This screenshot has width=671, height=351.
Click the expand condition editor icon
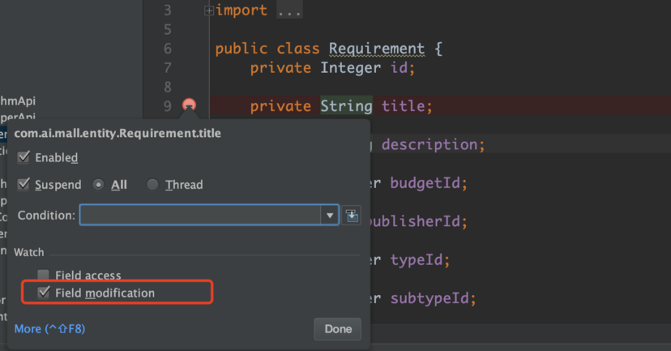pos(352,216)
